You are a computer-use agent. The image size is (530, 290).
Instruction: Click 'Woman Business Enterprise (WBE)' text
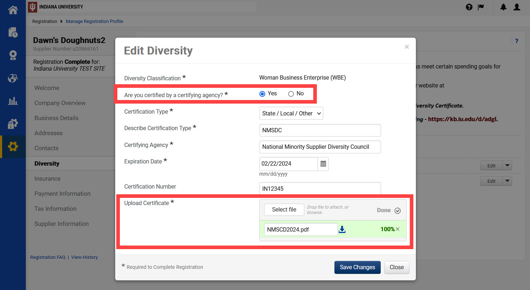302,77
